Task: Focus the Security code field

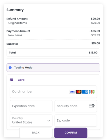Action: click(76, 106)
